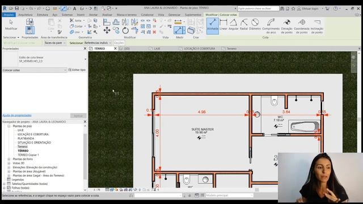Screen dimensions: 363x204
Task: Click the Offset tool in Modificar panel
Action: pyautogui.click(x=116, y=22)
